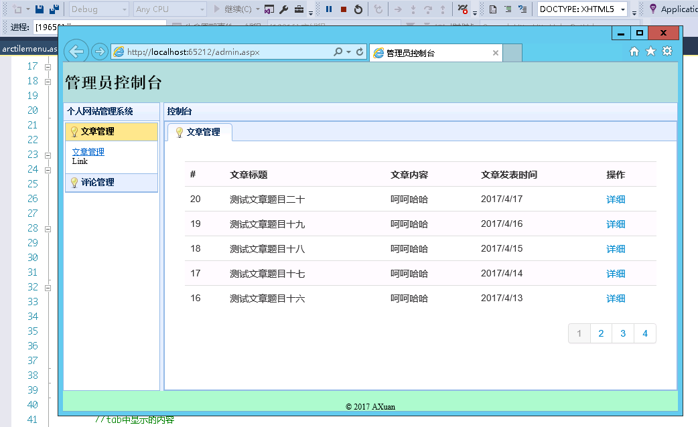The height and width of the screenshot is (427, 698).
Task: Click the Show Next Statement arrow
Action: (397, 9)
